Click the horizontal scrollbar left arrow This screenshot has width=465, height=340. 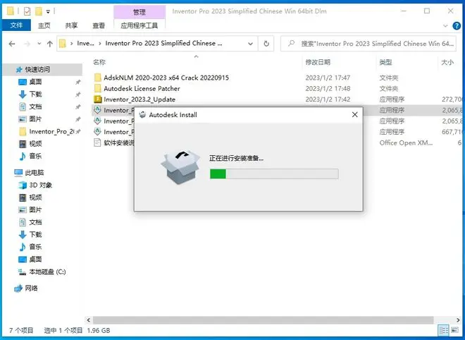tap(88, 320)
